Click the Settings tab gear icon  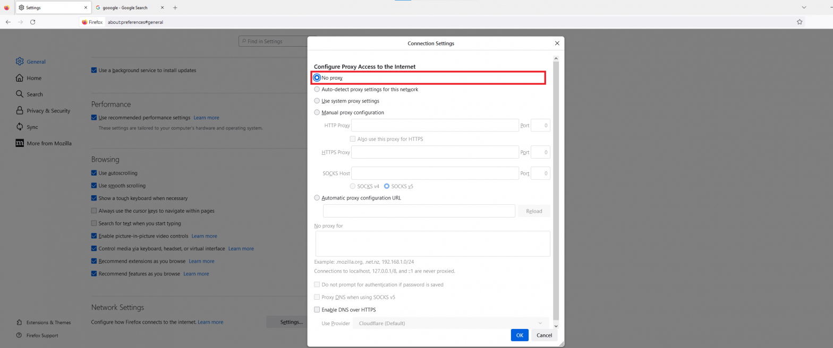(21, 8)
